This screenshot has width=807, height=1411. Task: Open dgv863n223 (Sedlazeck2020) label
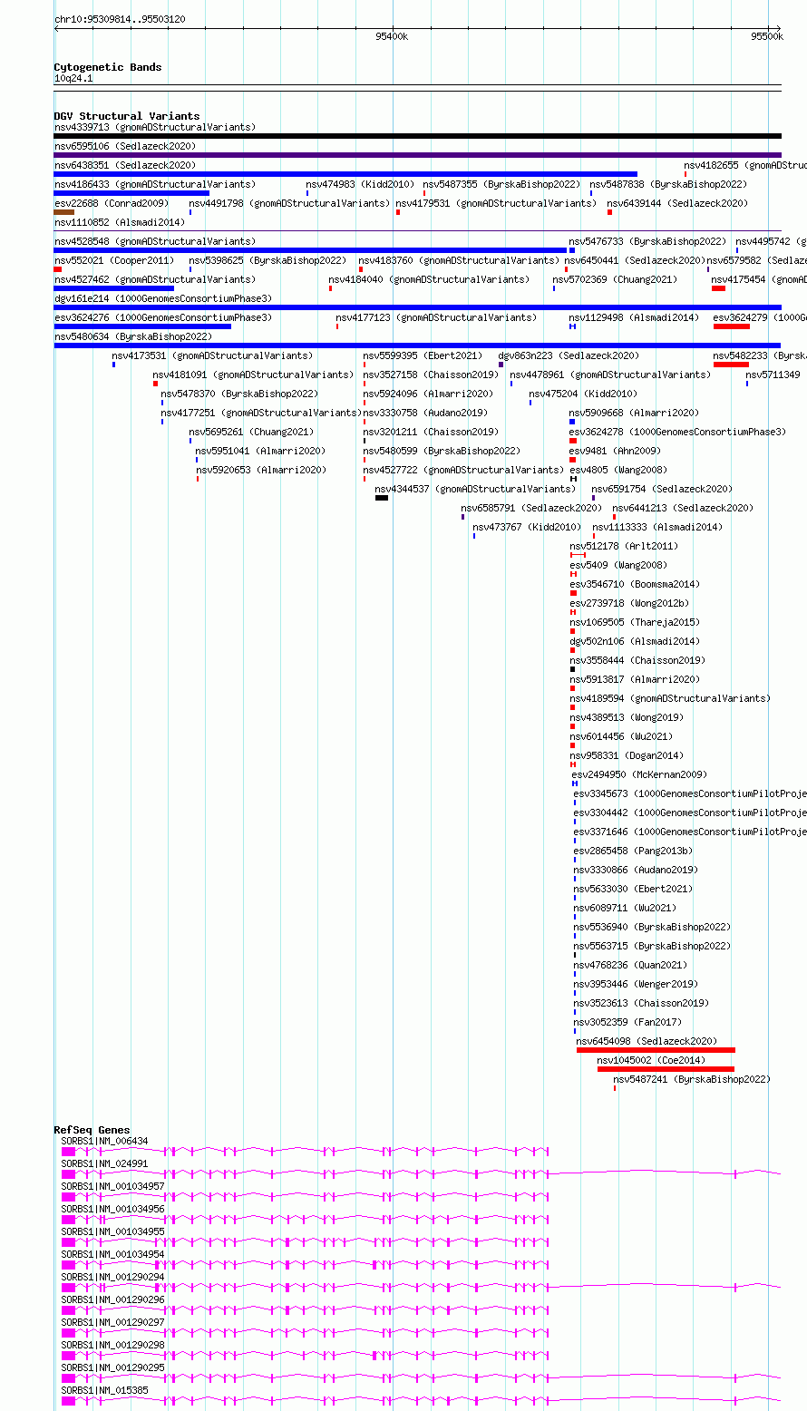click(569, 355)
